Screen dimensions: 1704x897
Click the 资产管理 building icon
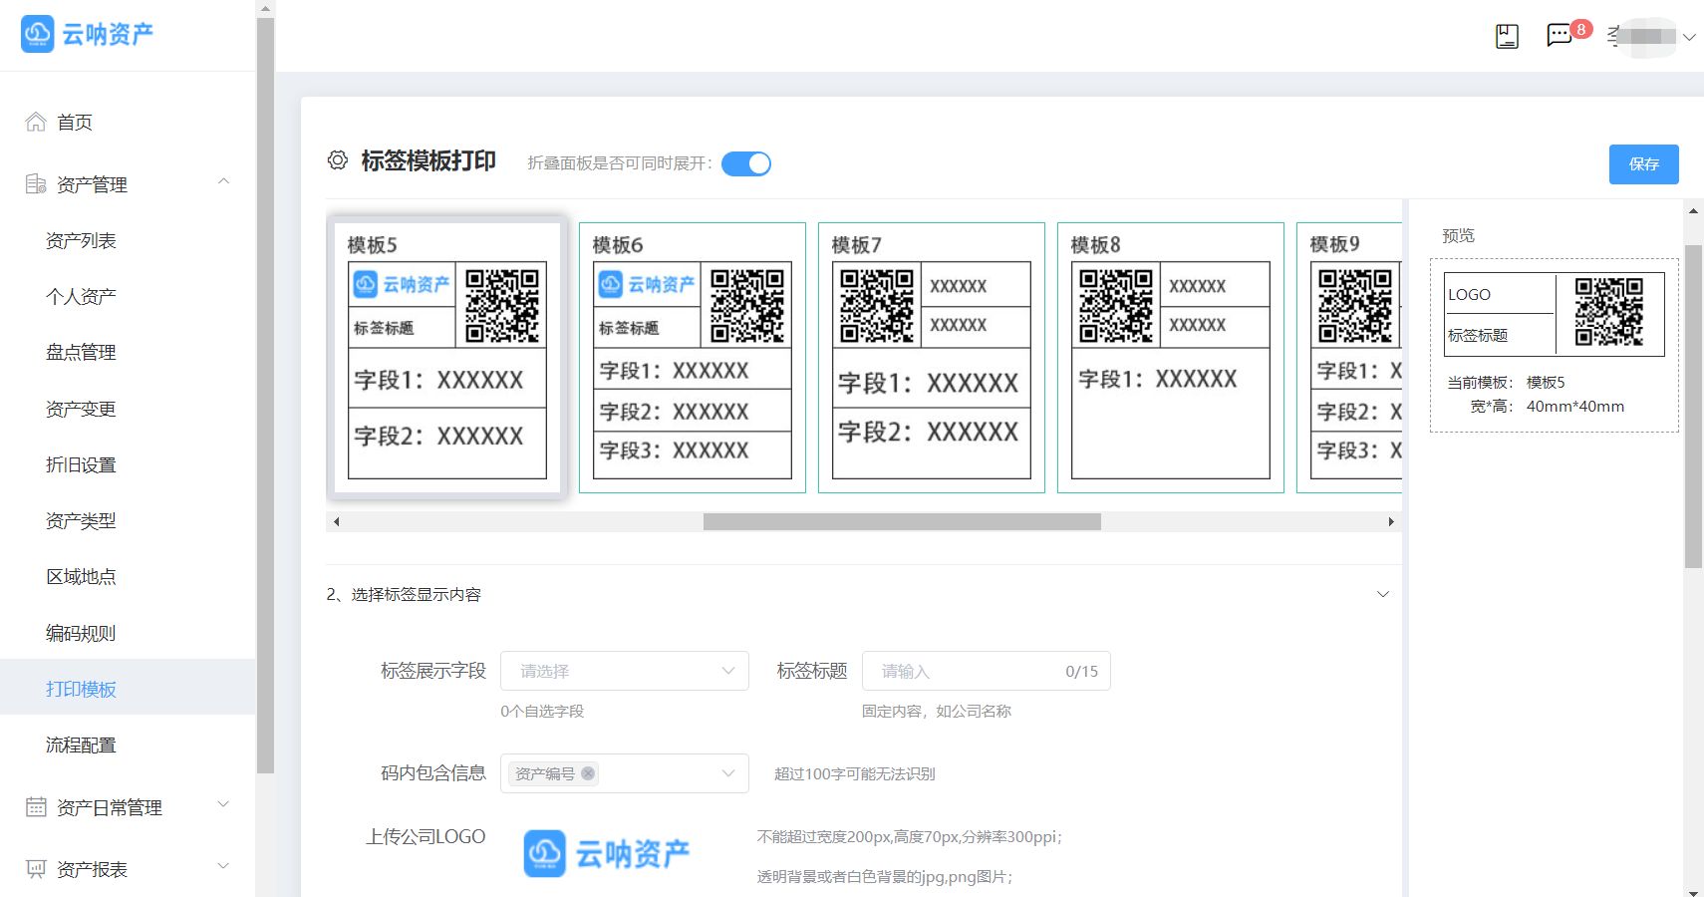coord(36,183)
